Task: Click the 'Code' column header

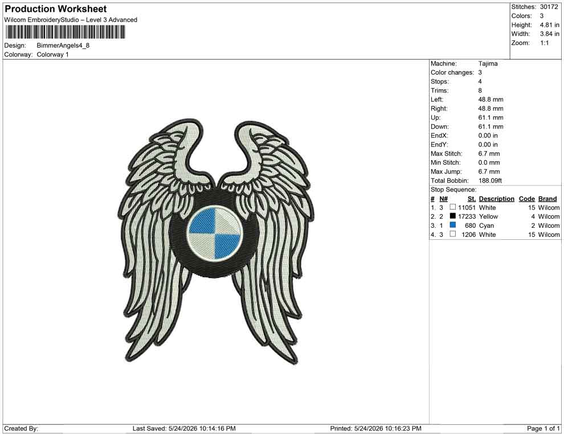Action: [x=527, y=199]
